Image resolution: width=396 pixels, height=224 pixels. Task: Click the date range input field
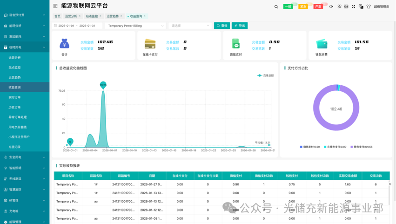point(77,26)
